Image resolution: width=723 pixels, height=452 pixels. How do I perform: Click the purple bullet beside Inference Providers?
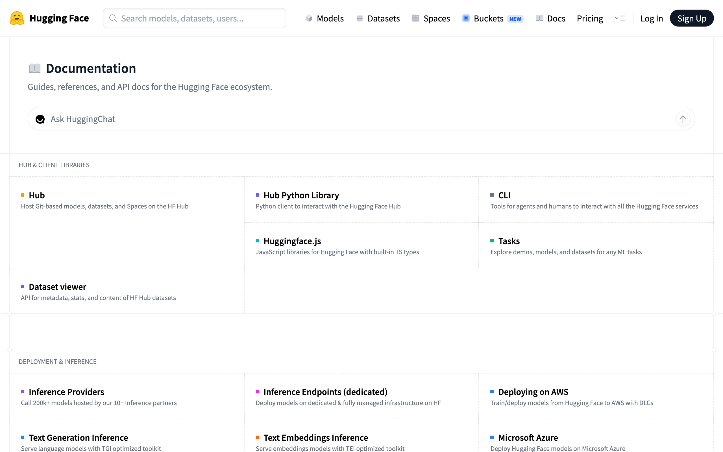point(22,392)
